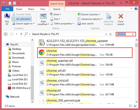Select chrome_child.dll file icon
This screenshot has width=140, height=110.
tap(42, 82)
